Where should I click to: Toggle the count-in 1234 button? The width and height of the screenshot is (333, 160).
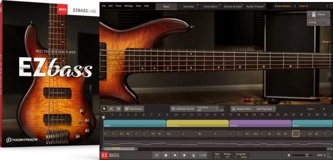202,155
